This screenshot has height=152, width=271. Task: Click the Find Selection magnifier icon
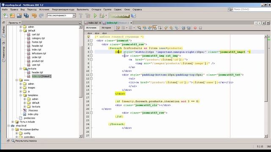pyautogui.click(x=139, y=28)
